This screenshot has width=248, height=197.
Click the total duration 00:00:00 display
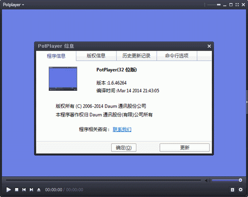pyautogui.click(x=74, y=190)
